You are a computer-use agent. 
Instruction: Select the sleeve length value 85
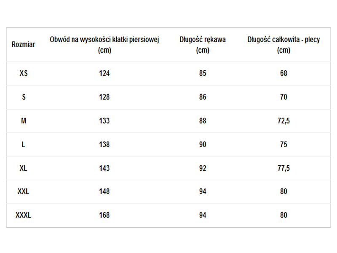(x=203, y=73)
